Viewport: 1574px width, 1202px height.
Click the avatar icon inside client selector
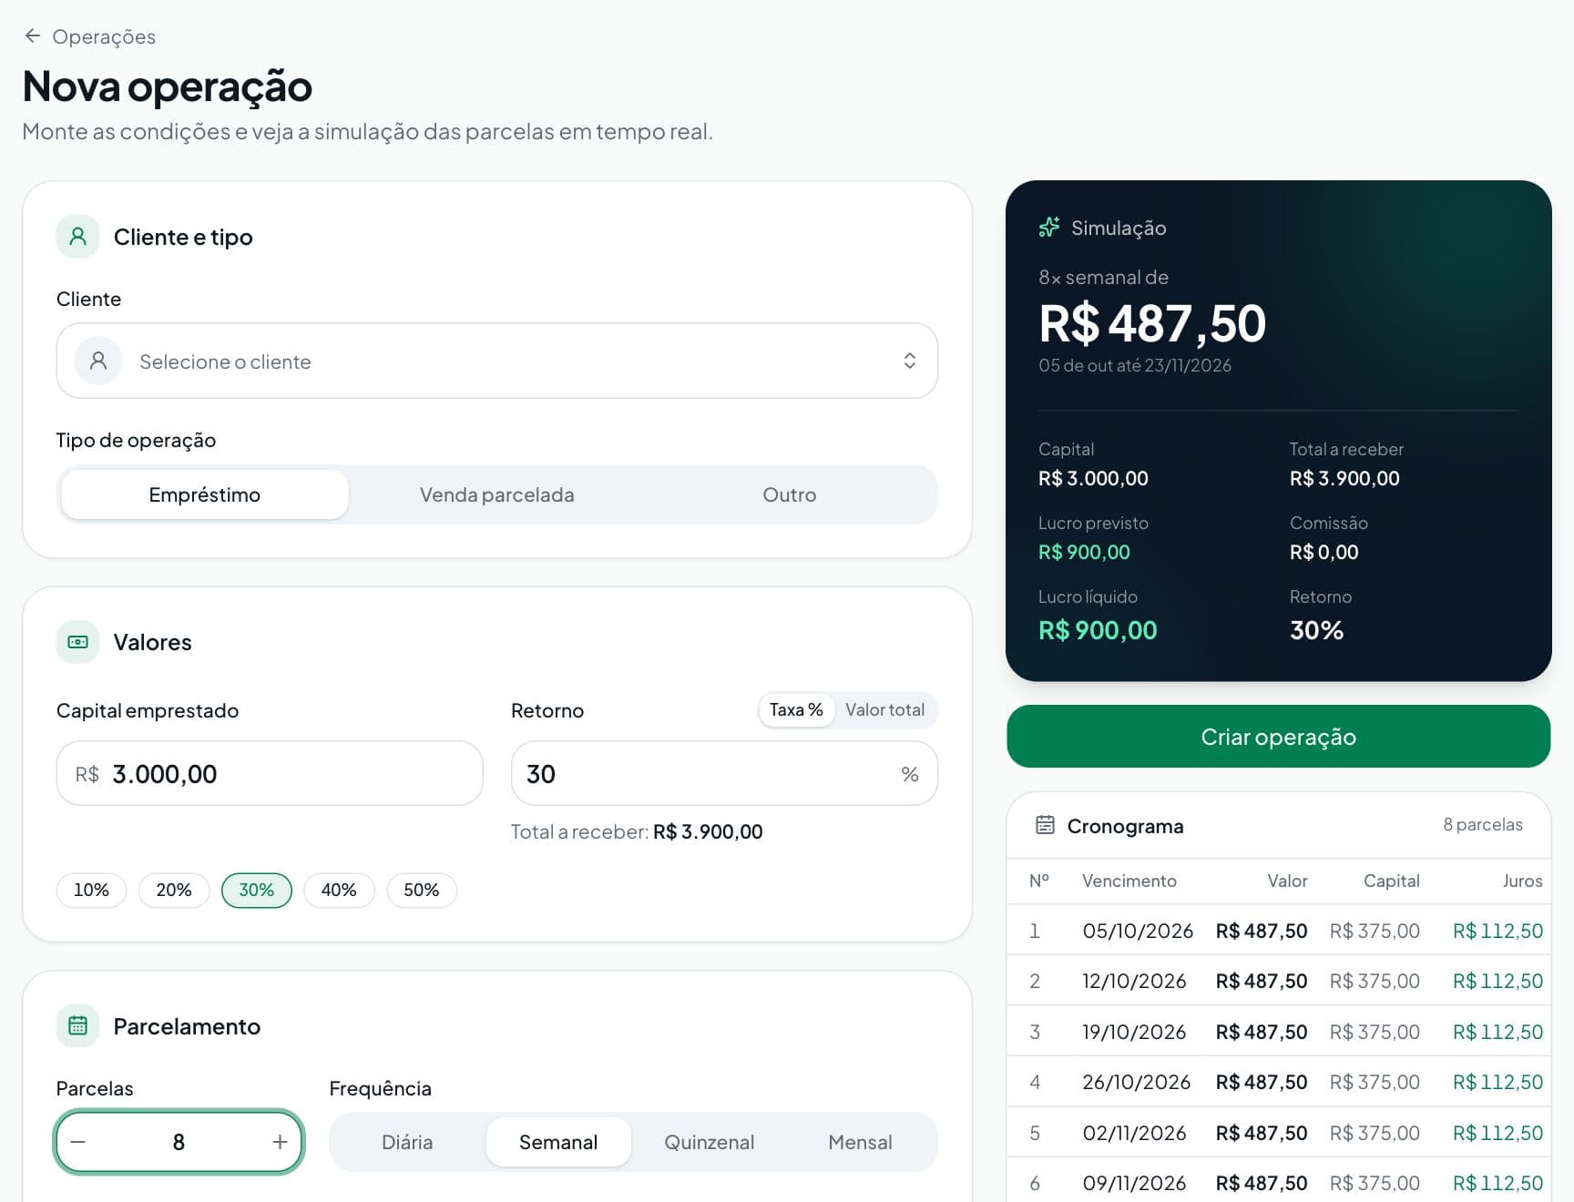tap(98, 361)
